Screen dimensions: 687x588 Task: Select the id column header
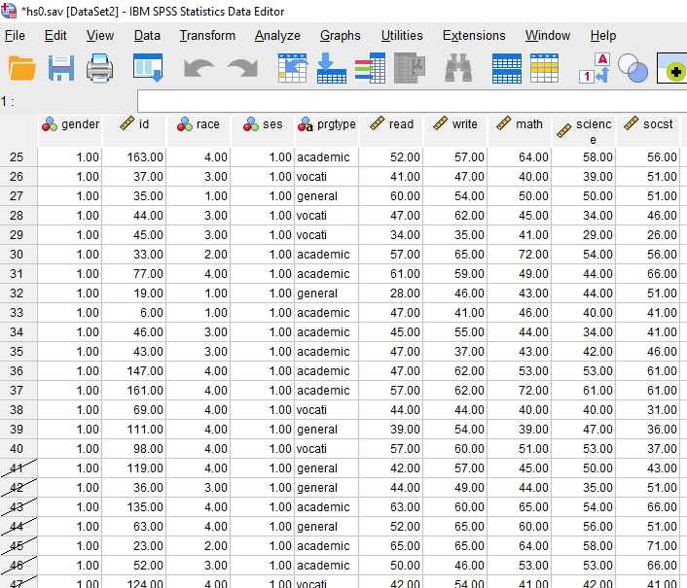click(134, 131)
